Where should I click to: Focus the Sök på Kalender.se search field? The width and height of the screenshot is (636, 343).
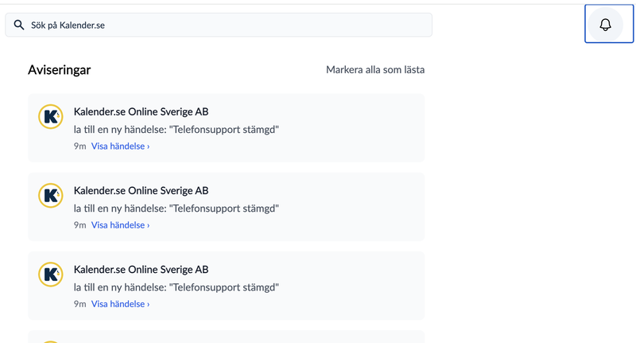(219, 25)
